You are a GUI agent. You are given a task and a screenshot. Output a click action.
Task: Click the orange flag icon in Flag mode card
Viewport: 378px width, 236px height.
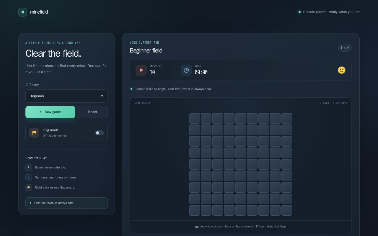[x=34, y=133]
